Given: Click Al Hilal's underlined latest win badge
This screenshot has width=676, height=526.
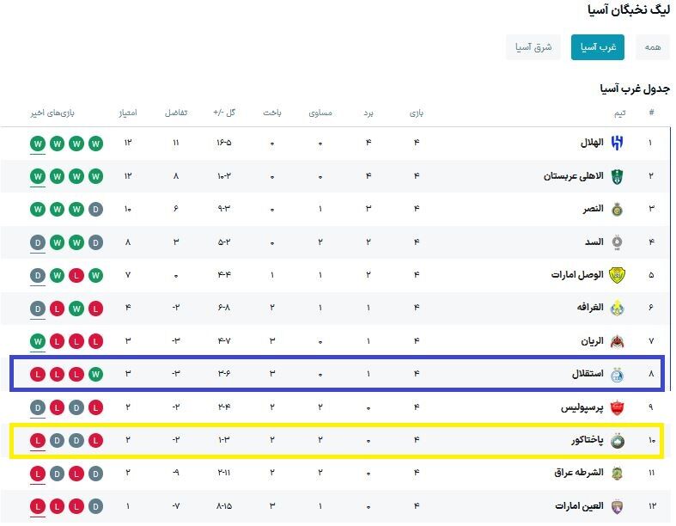Looking at the screenshot, I should [38, 143].
